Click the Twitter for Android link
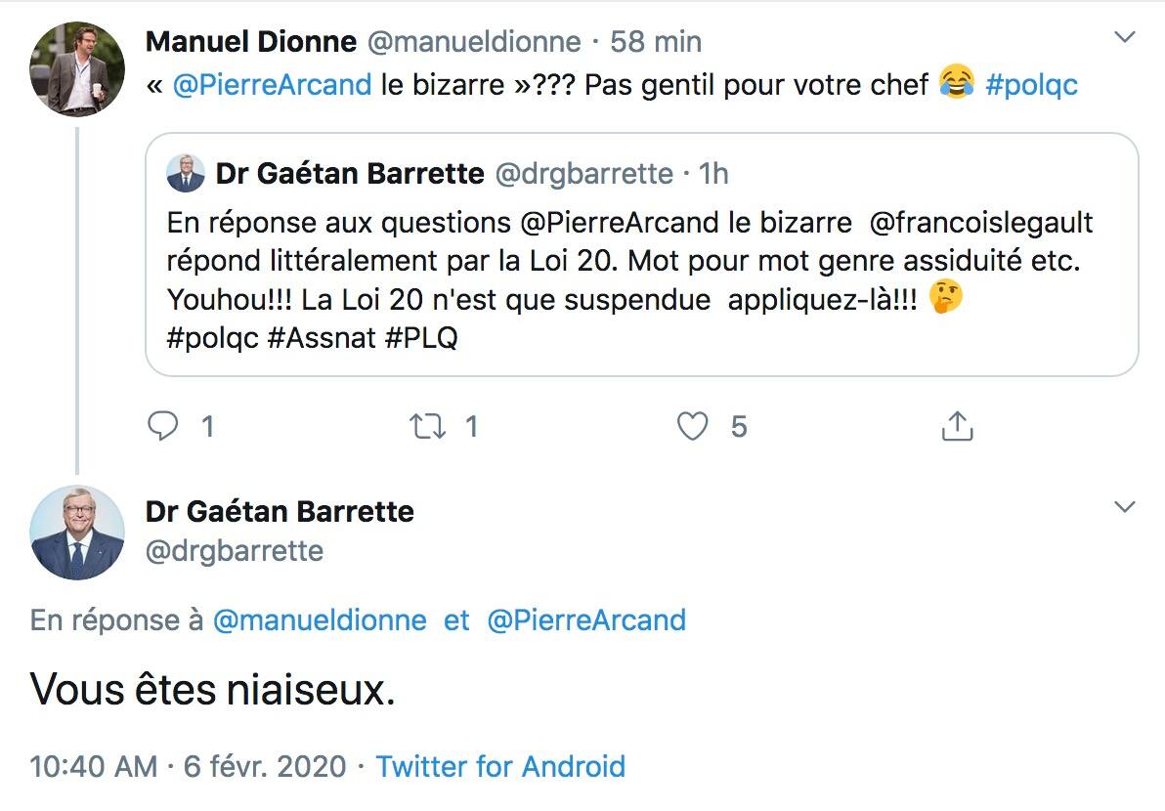 tap(500, 766)
